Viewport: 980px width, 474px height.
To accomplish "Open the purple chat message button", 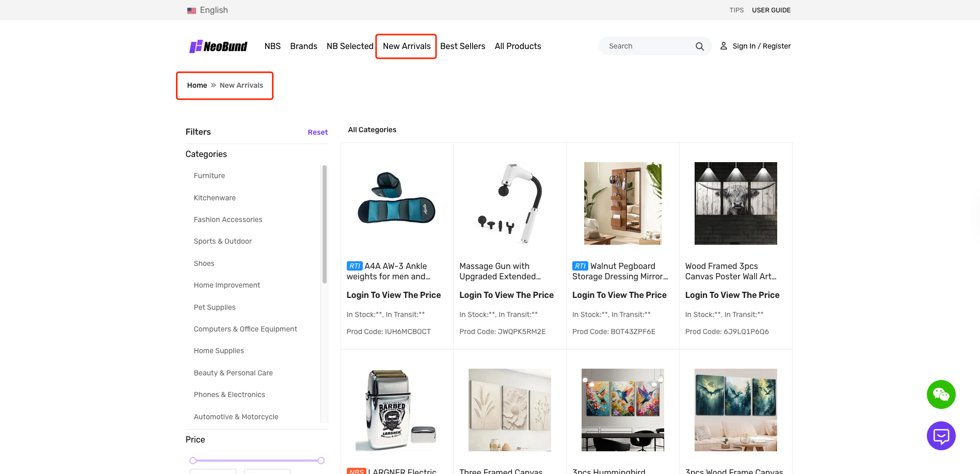I will (941, 436).
